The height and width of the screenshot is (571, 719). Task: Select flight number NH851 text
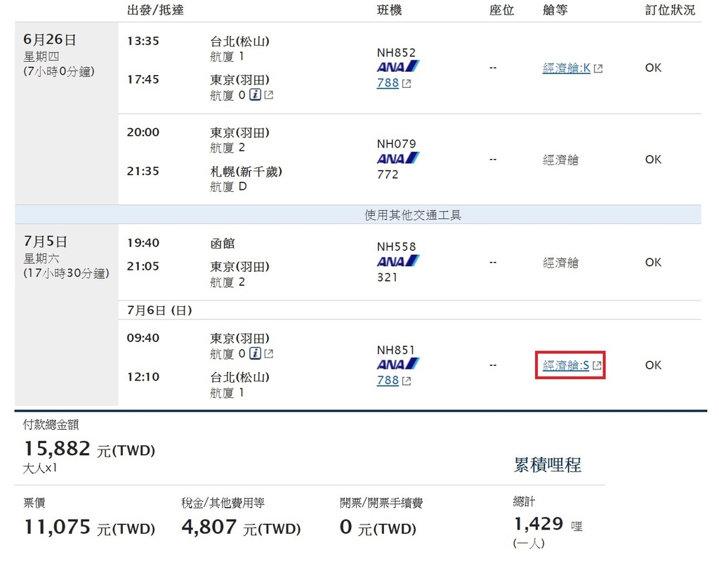(x=396, y=350)
